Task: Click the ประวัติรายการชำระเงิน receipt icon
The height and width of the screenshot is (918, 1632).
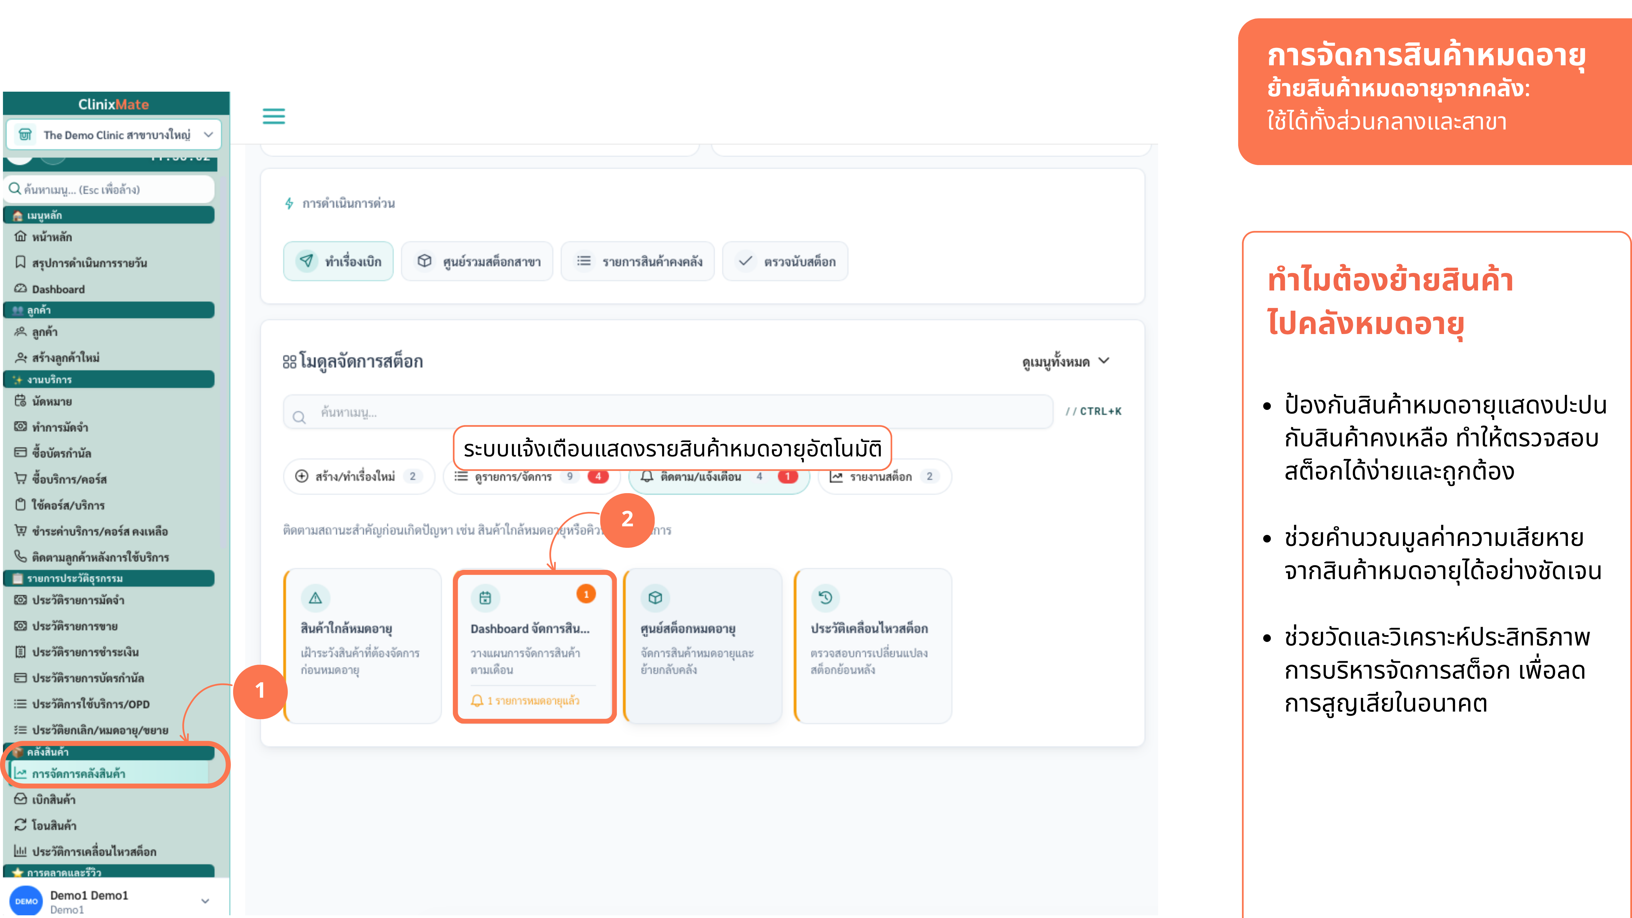Action: click(x=20, y=652)
